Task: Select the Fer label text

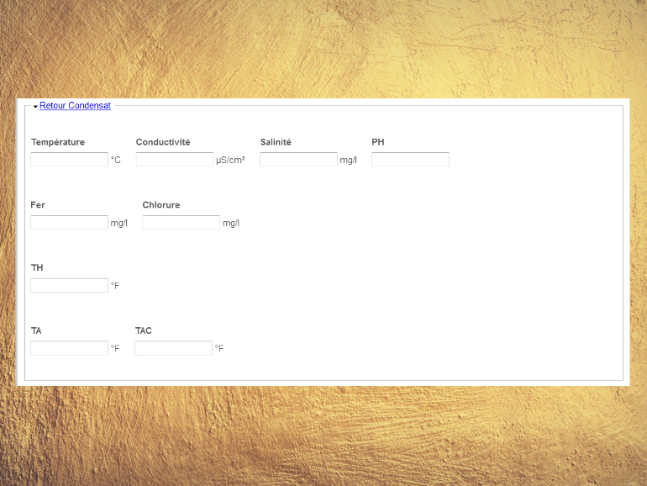Action: (x=38, y=205)
